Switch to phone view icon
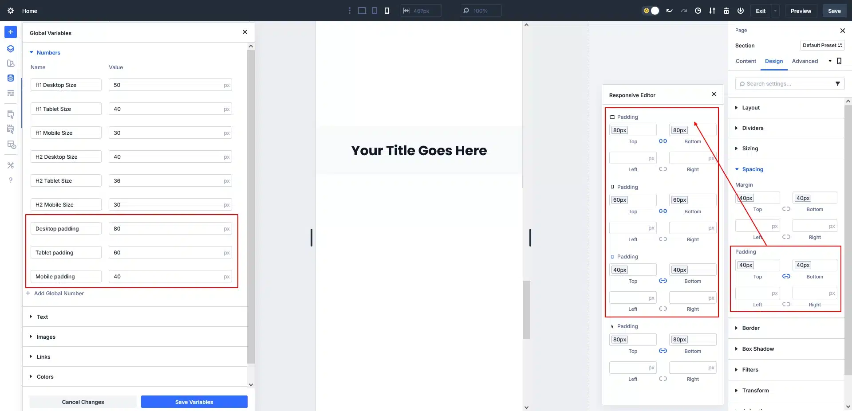The image size is (852, 411). pyautogui.click(x=387, y=11)
